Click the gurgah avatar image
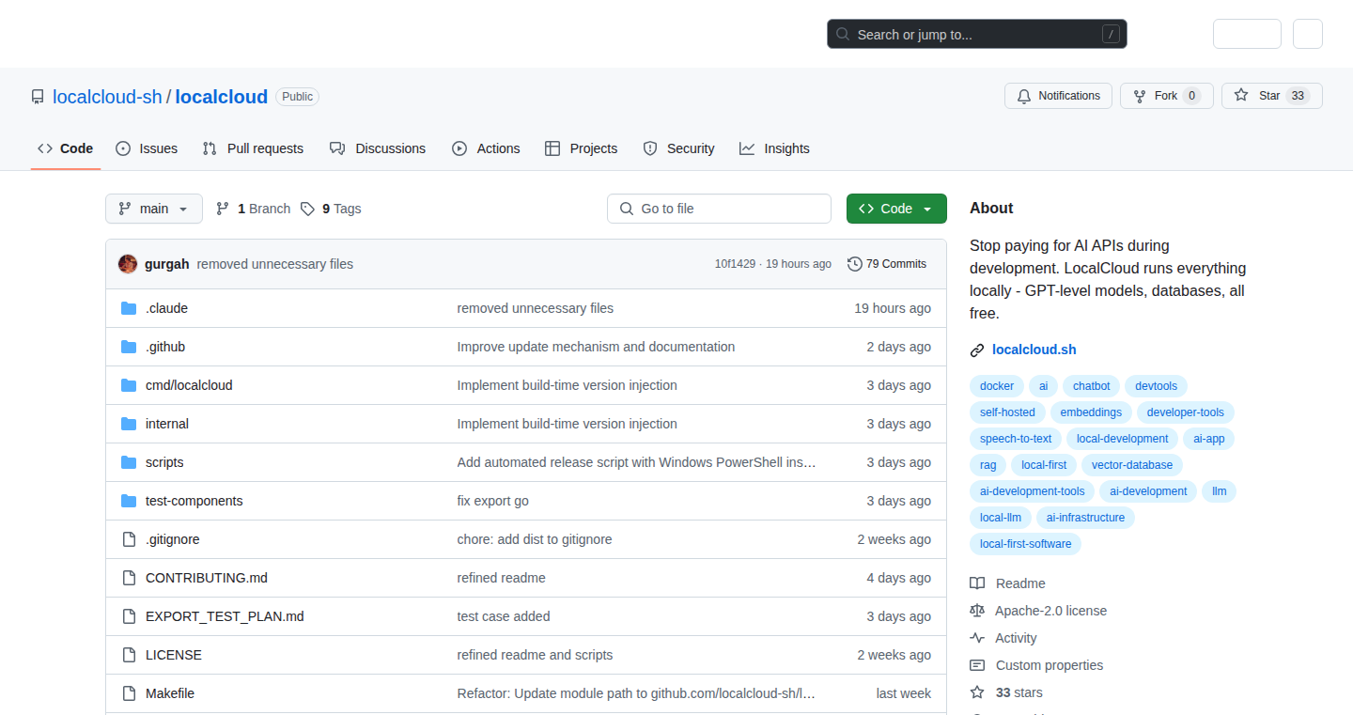Viewport: 1353px width, 715px height. (128, 264)
